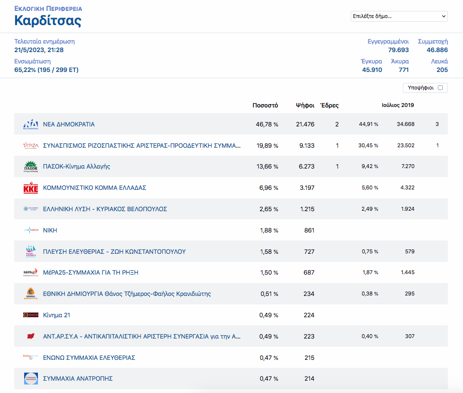Click the Συμμετοχή value 46.886
The width and height of the screenshot is (463, 393).
(x=437, y=50)
